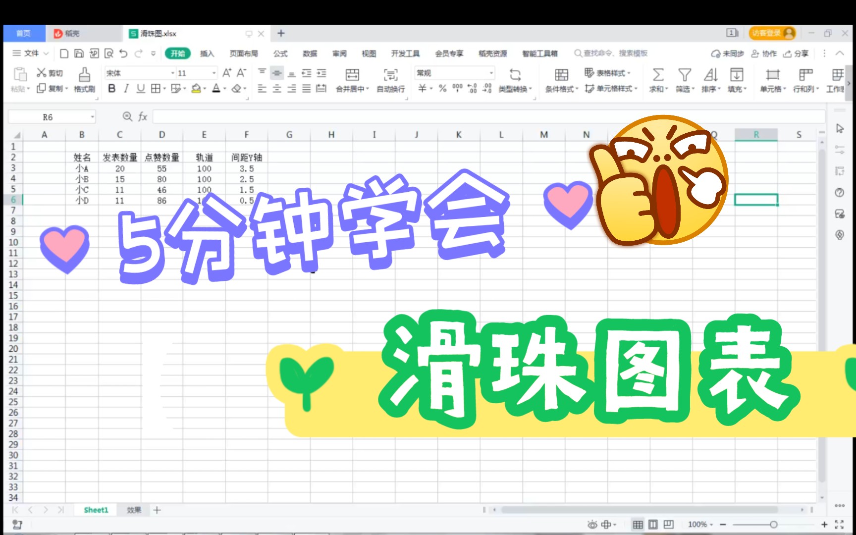856x535 pixels.
Task: Click the Fill (填充) icon
Action: [737, 75]
